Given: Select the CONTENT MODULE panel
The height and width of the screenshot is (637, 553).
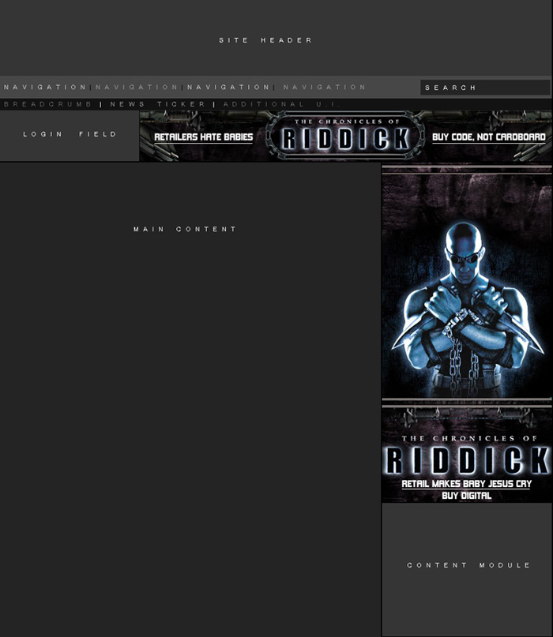Looking at the screenshot, I should click(467, 569).
